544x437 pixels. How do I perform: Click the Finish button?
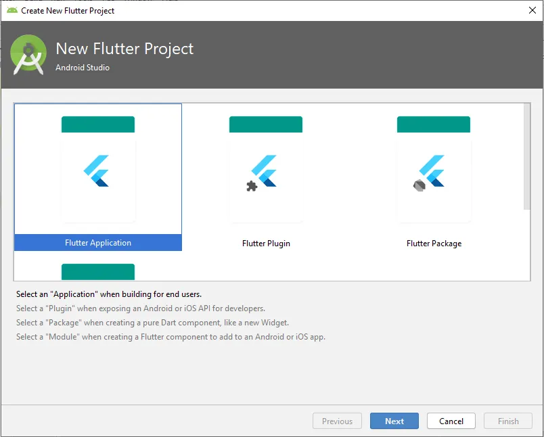click(x=508, y=421)
